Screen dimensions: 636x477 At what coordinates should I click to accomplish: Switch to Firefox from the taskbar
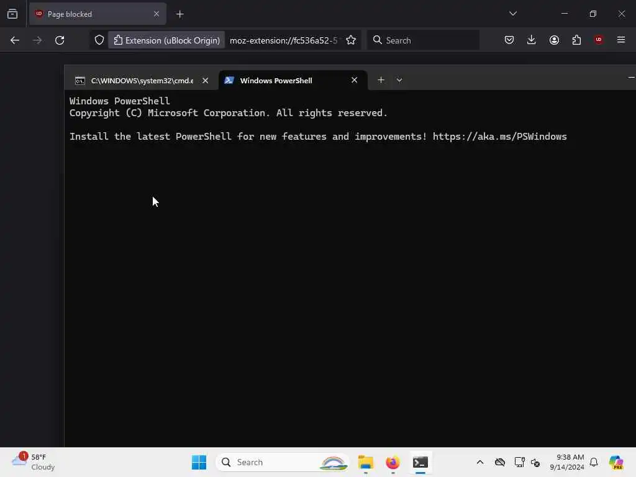(x=393, y=462)
